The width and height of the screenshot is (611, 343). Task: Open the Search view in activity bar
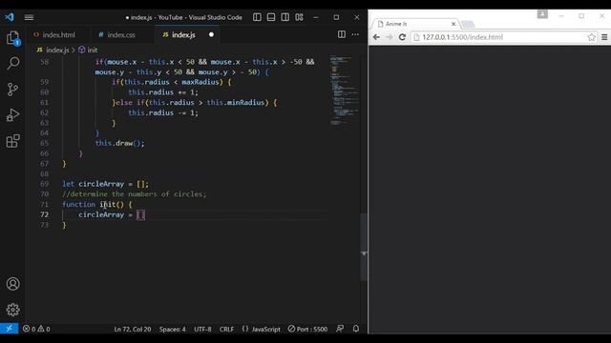(x=12, y=64)
